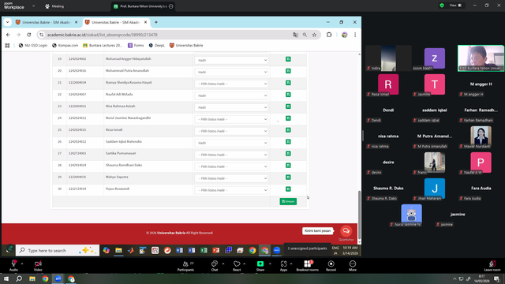Open Zoom Breakout rooms
The height and width of the screenshot is (284, 505).
[x=307, y=266]
